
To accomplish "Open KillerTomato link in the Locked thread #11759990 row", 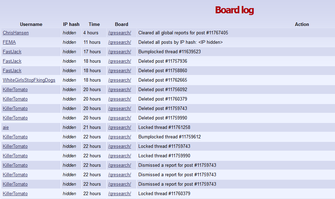I will 15,156.
